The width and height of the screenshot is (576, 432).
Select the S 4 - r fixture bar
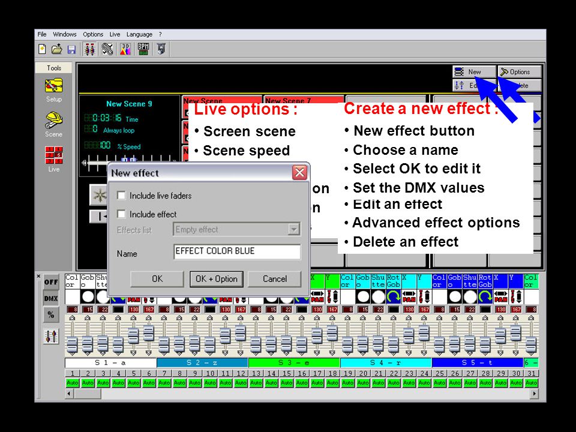coord(386,362)
